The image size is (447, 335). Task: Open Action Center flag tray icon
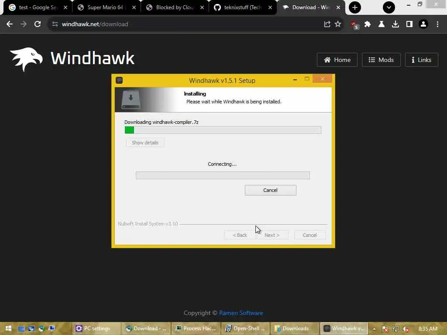[385, 329]
